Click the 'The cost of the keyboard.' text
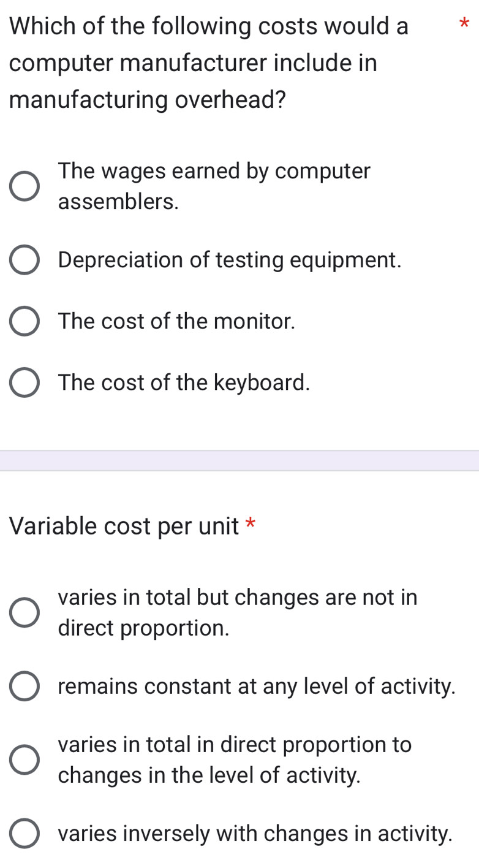Viewport: 479px width, 860px height. [x=184, y=382]
